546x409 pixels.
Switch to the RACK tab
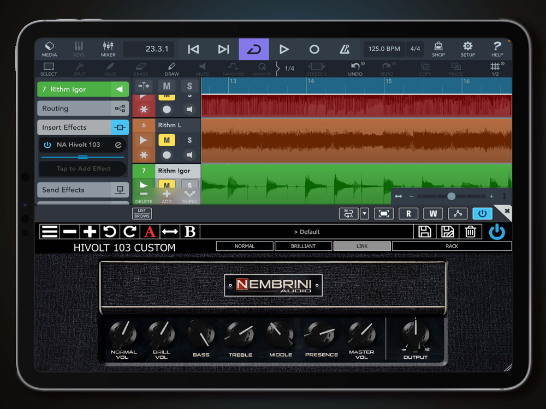[452, 246]
